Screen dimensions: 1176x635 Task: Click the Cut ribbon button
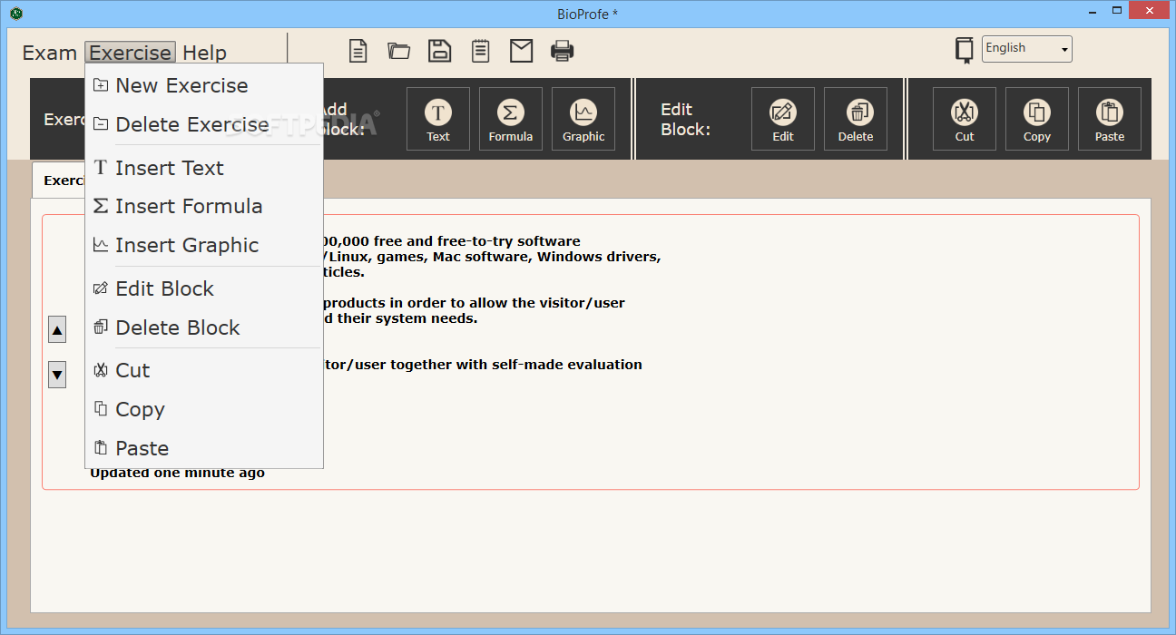coord(965,119)
